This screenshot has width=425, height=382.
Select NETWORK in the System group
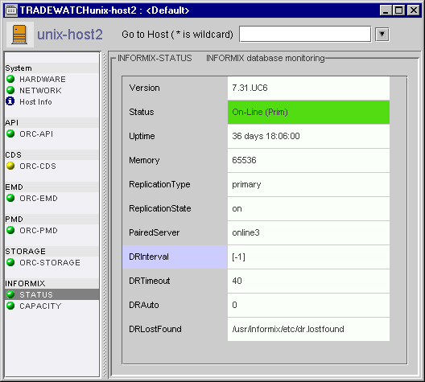[x=40, y=90]
